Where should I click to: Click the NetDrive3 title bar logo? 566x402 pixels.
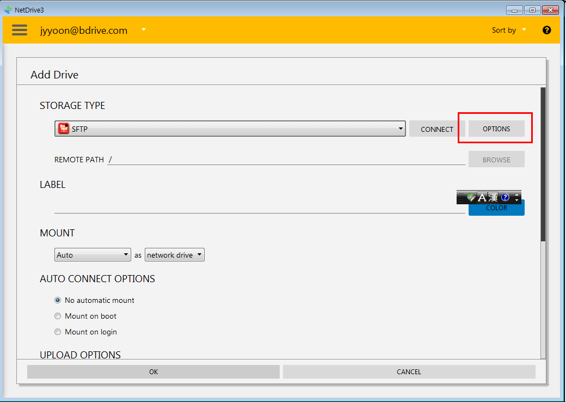click(8, 10)
